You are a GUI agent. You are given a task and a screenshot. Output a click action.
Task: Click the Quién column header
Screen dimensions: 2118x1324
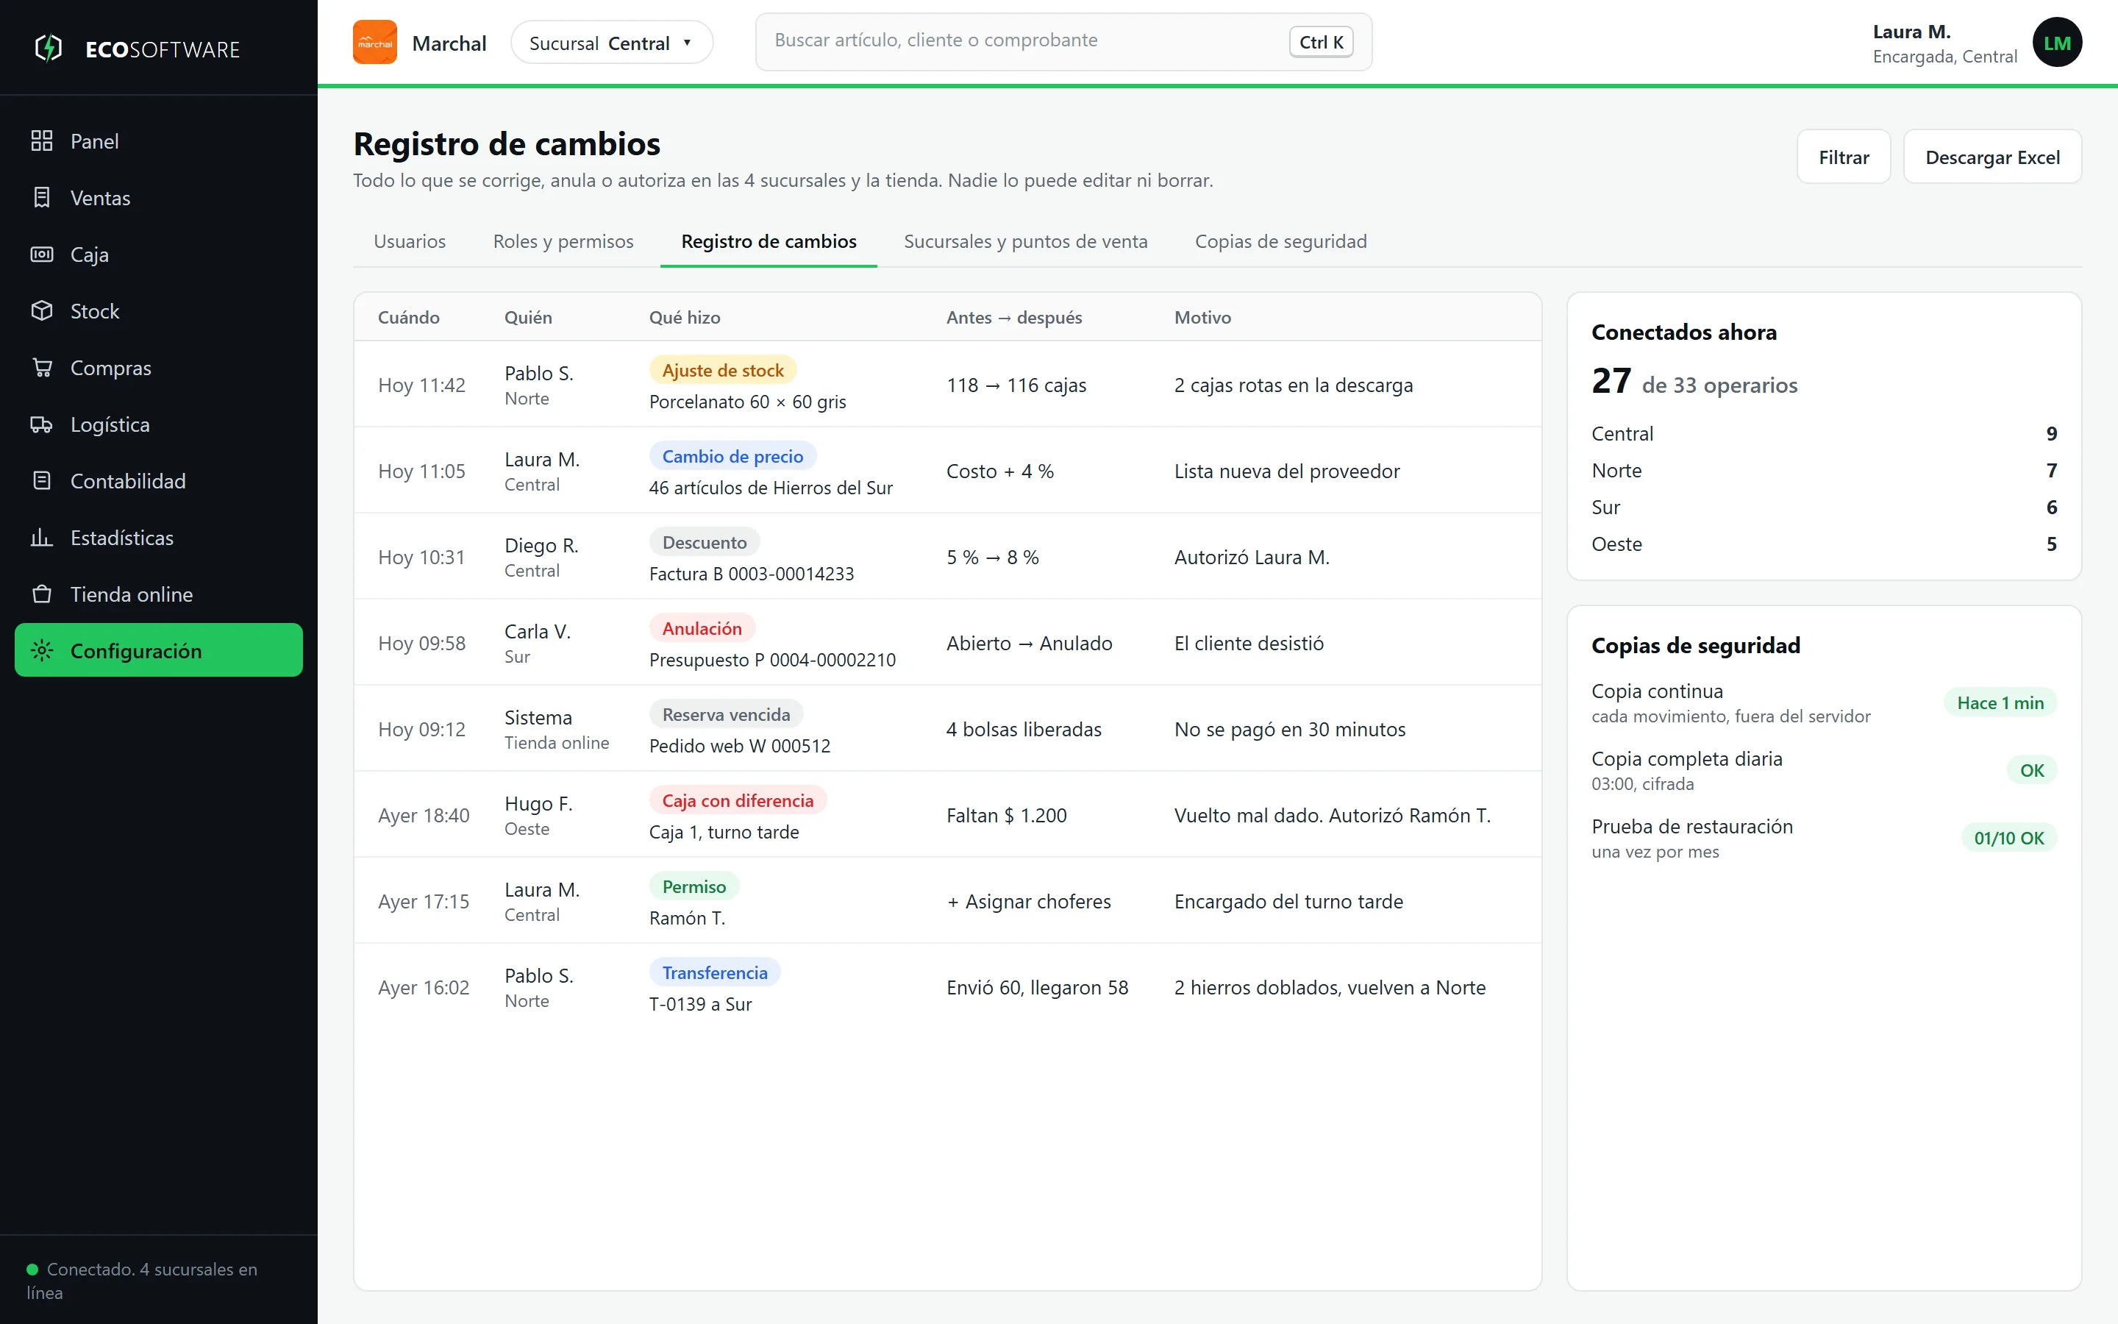click(528, 318)
